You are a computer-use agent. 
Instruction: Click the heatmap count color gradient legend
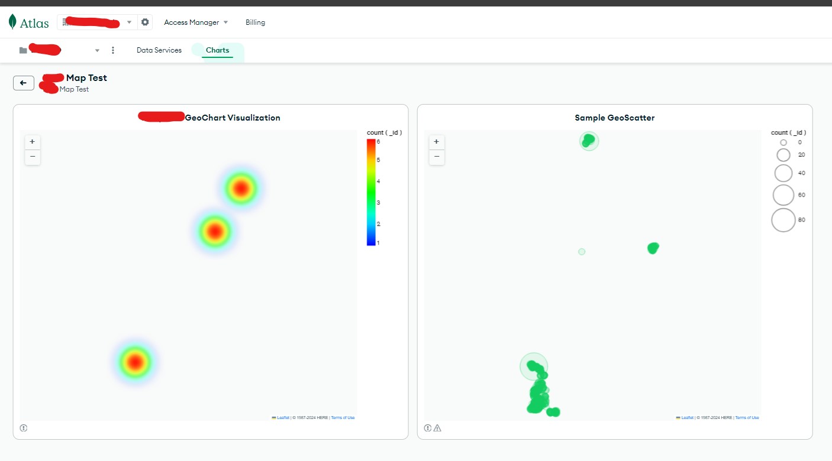coord(371,192)
